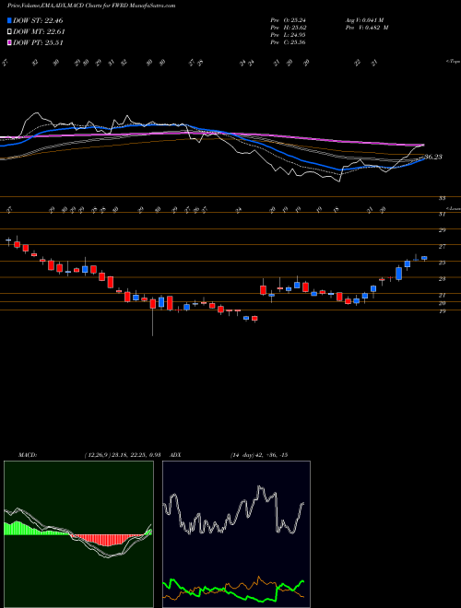Click the 33 price axis label

click(442, 198)
